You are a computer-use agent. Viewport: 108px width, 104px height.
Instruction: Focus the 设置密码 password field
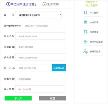(x=40, y=78)
